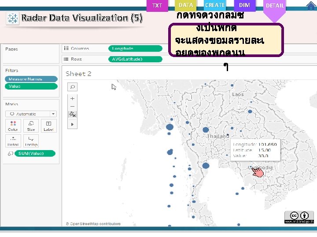The width and height of the screenshot is (317, 237).
Task: Zoom out the map with minus button
Action: coord(72,106)
